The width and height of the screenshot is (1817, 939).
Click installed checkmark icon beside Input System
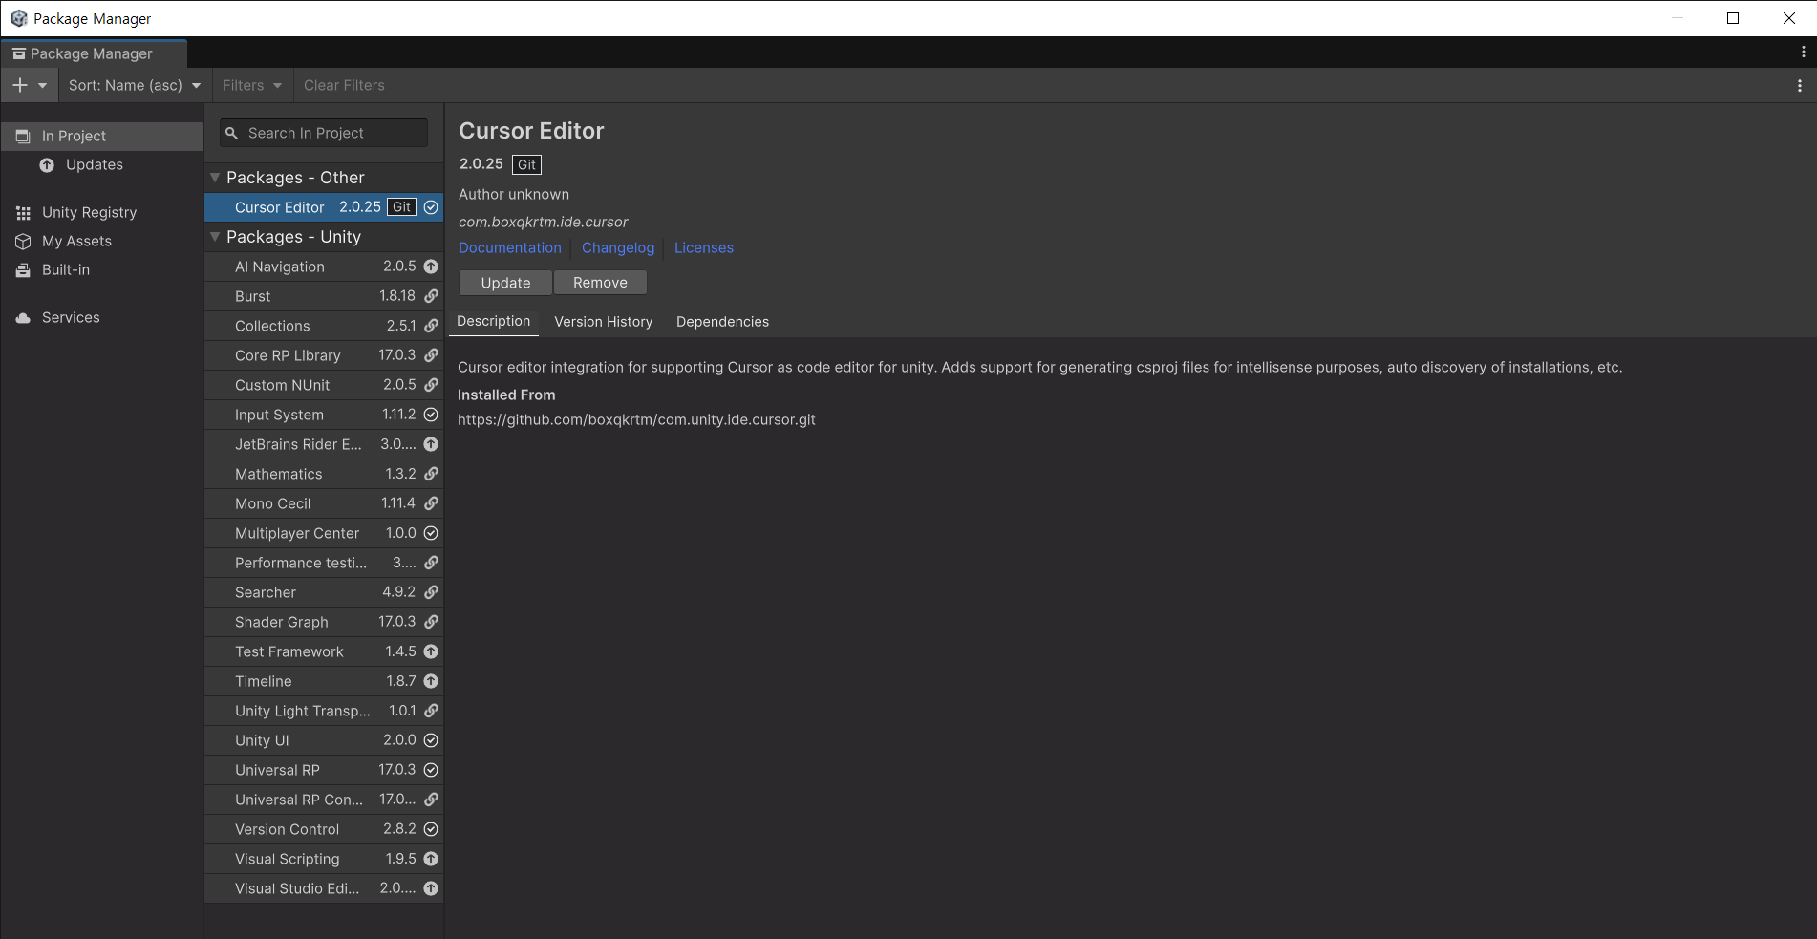431,415
